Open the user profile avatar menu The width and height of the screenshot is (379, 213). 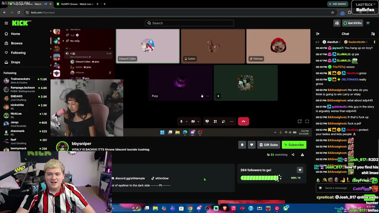click(x=368, y=23)
